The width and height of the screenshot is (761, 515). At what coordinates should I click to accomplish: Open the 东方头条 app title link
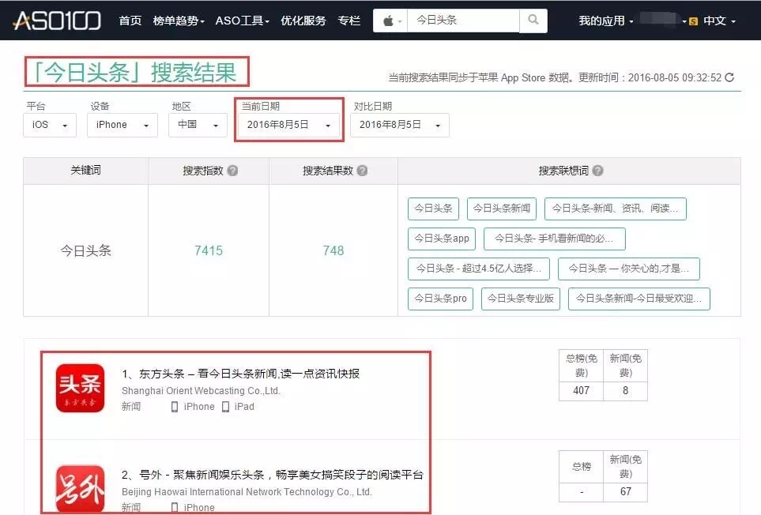(241, 374)
